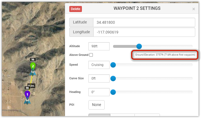The height and width of the screenshot is (118, 201).
Task: Delete waypoint 2 with the Delete button
Action: click(76, 9)
